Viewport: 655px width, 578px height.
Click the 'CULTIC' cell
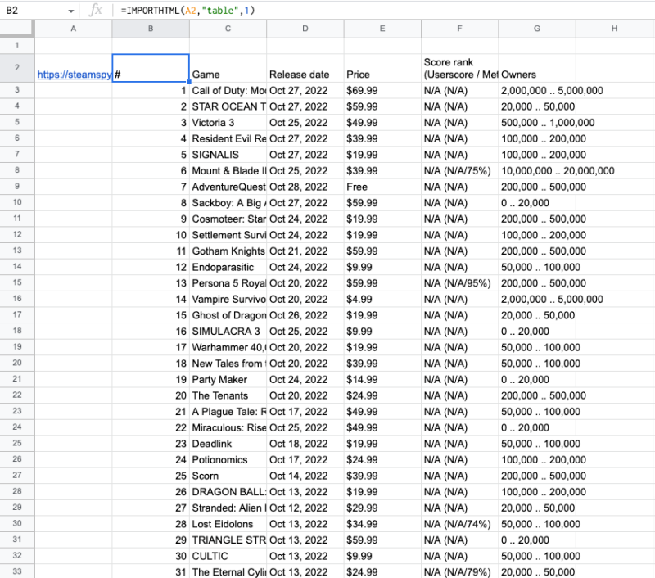pos(228,556)
